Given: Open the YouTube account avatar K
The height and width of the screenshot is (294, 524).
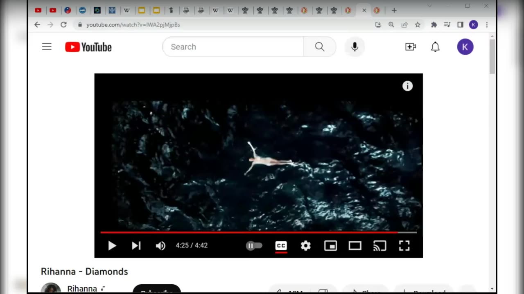Looking at the screenshot, I should 465,47.
